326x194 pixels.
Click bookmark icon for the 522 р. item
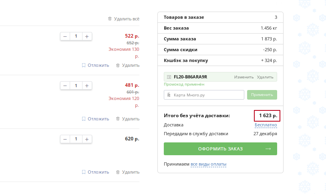[x=84, y=65]
